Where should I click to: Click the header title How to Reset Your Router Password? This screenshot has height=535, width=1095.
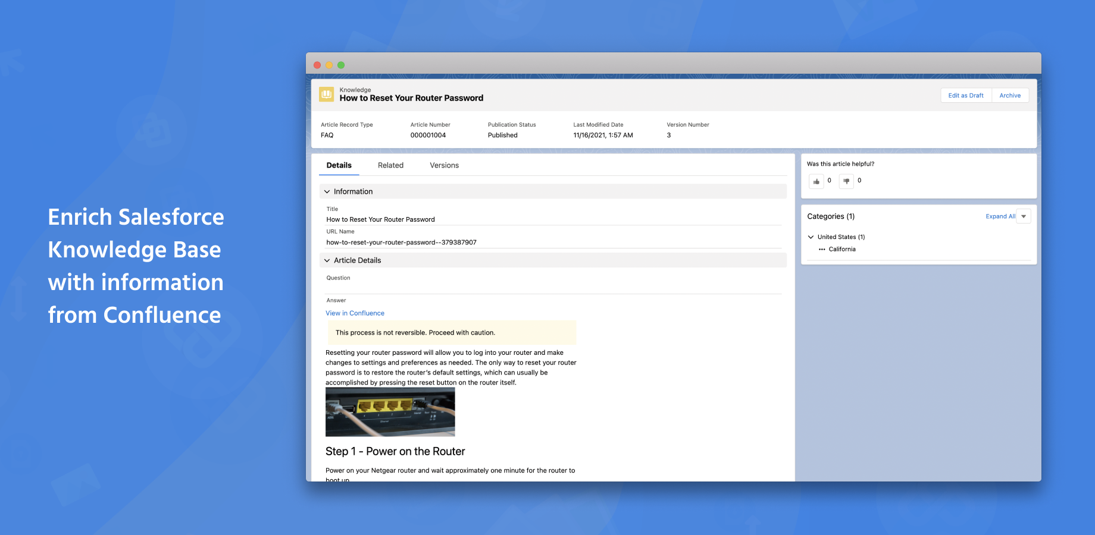(x=411, y=98)
